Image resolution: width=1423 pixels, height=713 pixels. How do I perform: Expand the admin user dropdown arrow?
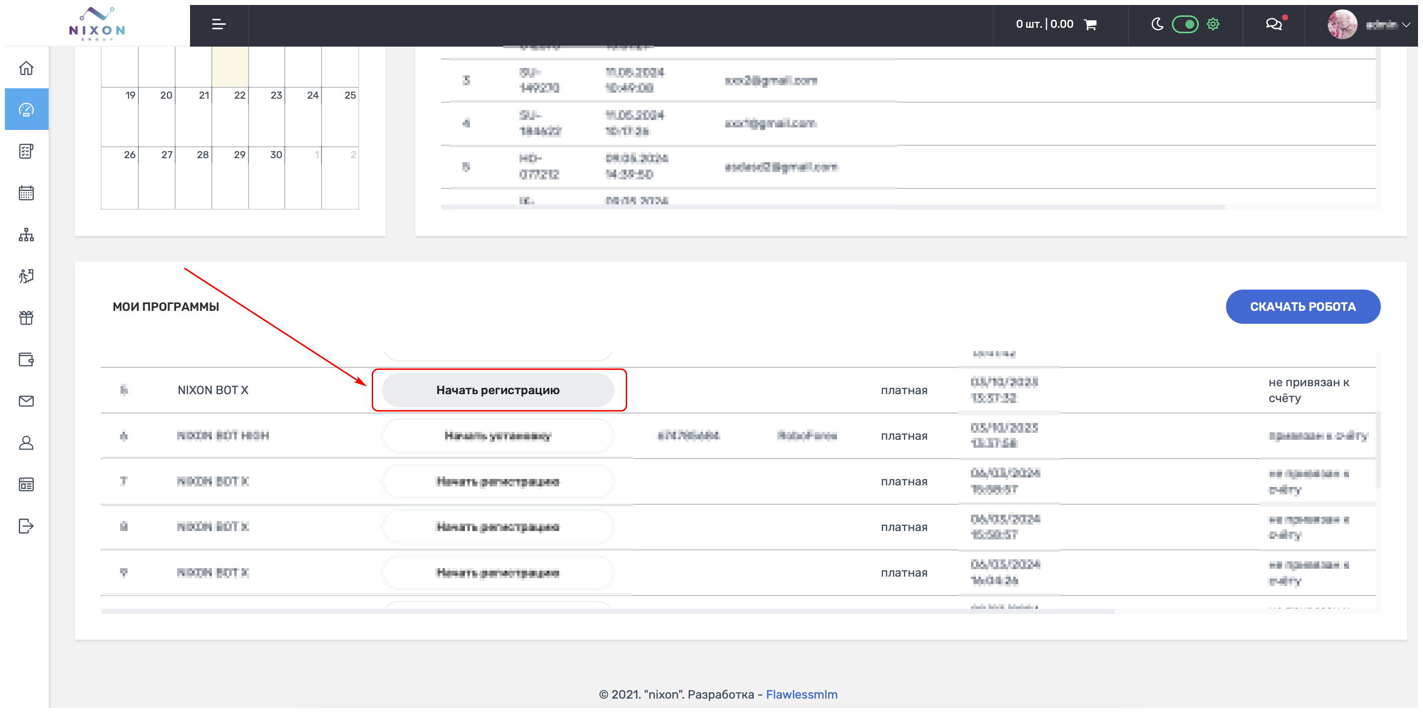(1406, 25)
